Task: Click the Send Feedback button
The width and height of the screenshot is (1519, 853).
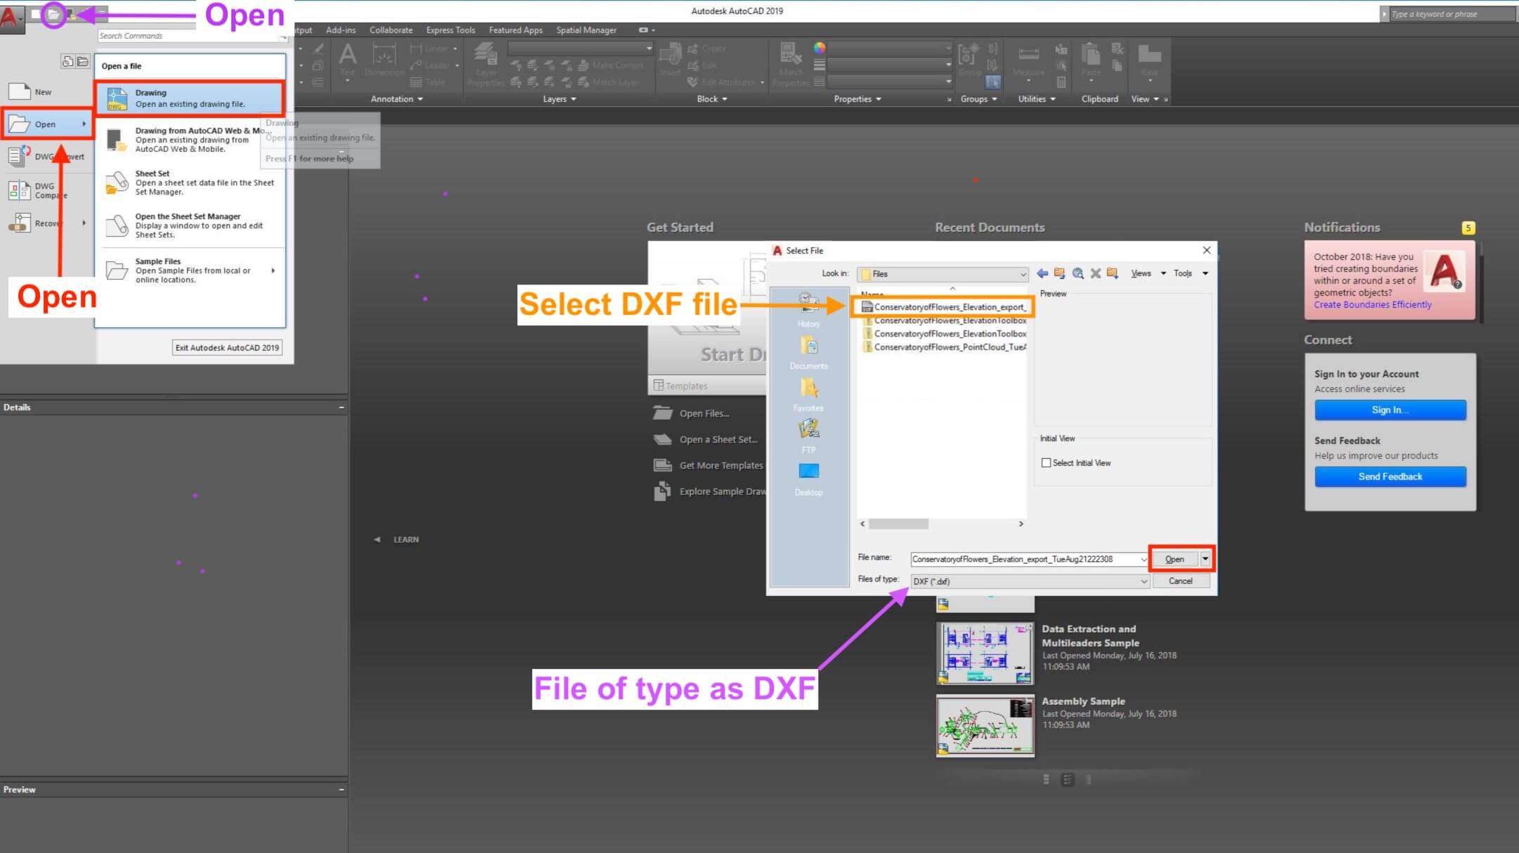Action: click(x=1389, y=476)
